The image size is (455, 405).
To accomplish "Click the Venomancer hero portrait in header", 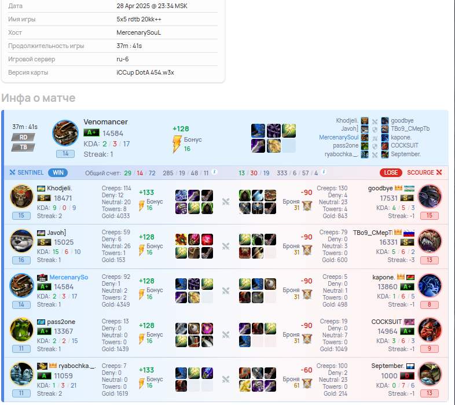I will (x=65, y=133).
